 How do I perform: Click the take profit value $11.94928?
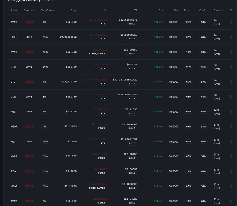(130, 199)
